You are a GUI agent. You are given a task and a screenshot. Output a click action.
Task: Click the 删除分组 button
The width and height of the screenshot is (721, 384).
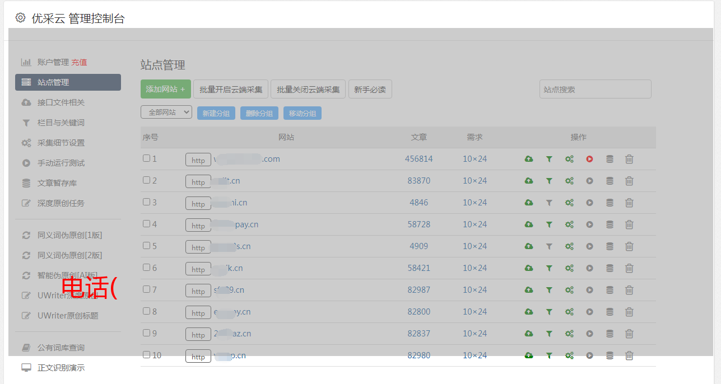pyautogui.click(x=259, y=113)
